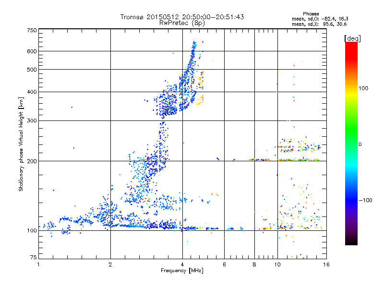
Task: Click the '[deg]' colorbar unit label
Action: click(352, 39)
